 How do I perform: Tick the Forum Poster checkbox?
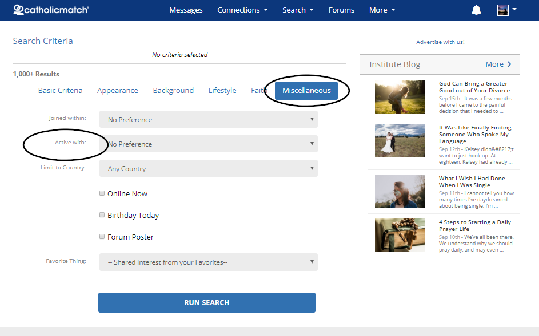click(x=102, y=237)
